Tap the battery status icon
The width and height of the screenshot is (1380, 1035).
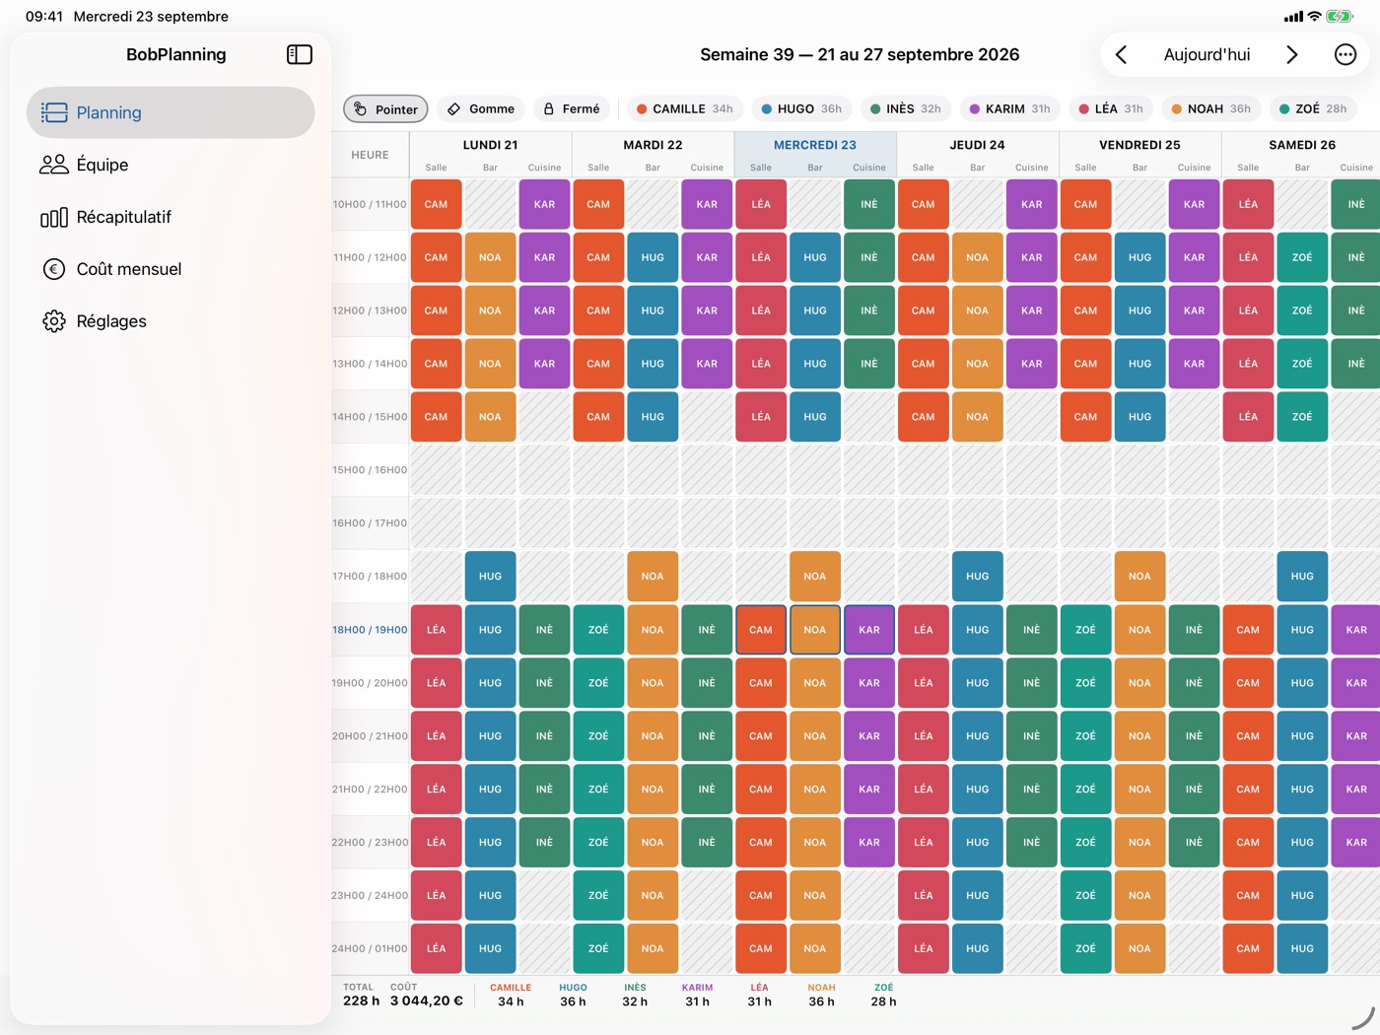1340,17
